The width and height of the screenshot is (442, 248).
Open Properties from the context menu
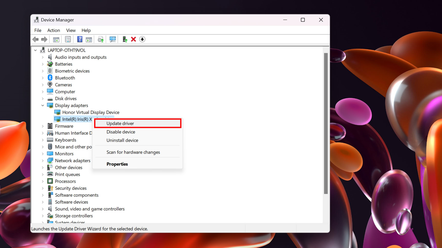tap(138, 164)
